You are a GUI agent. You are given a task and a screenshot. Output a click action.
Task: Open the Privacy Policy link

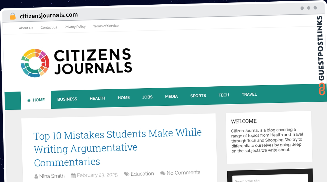point(75,27)
